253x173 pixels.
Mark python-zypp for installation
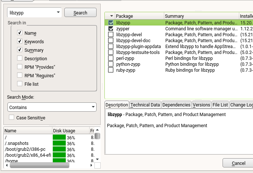pos(111,64)
